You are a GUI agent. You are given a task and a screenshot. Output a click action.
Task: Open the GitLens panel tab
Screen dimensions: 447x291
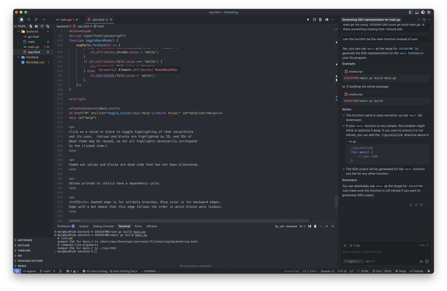pyautogui.click(x=152, y=226)
